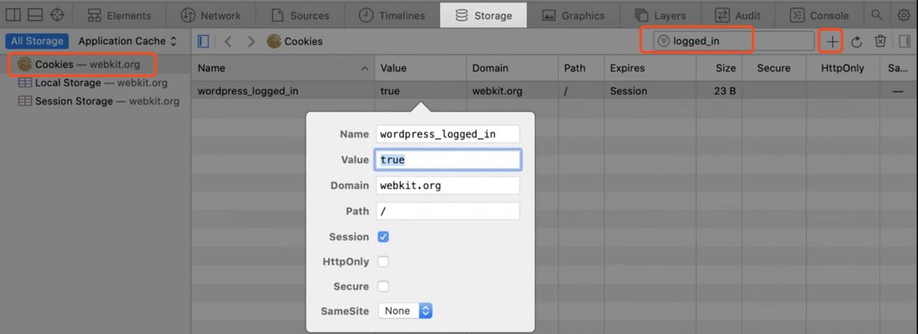Screen dimensions: 918x334
Task: Refresh the cookies list
Action: pos(856,42)
